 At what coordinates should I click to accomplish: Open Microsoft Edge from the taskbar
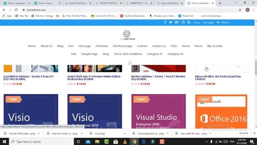point(143,141)
